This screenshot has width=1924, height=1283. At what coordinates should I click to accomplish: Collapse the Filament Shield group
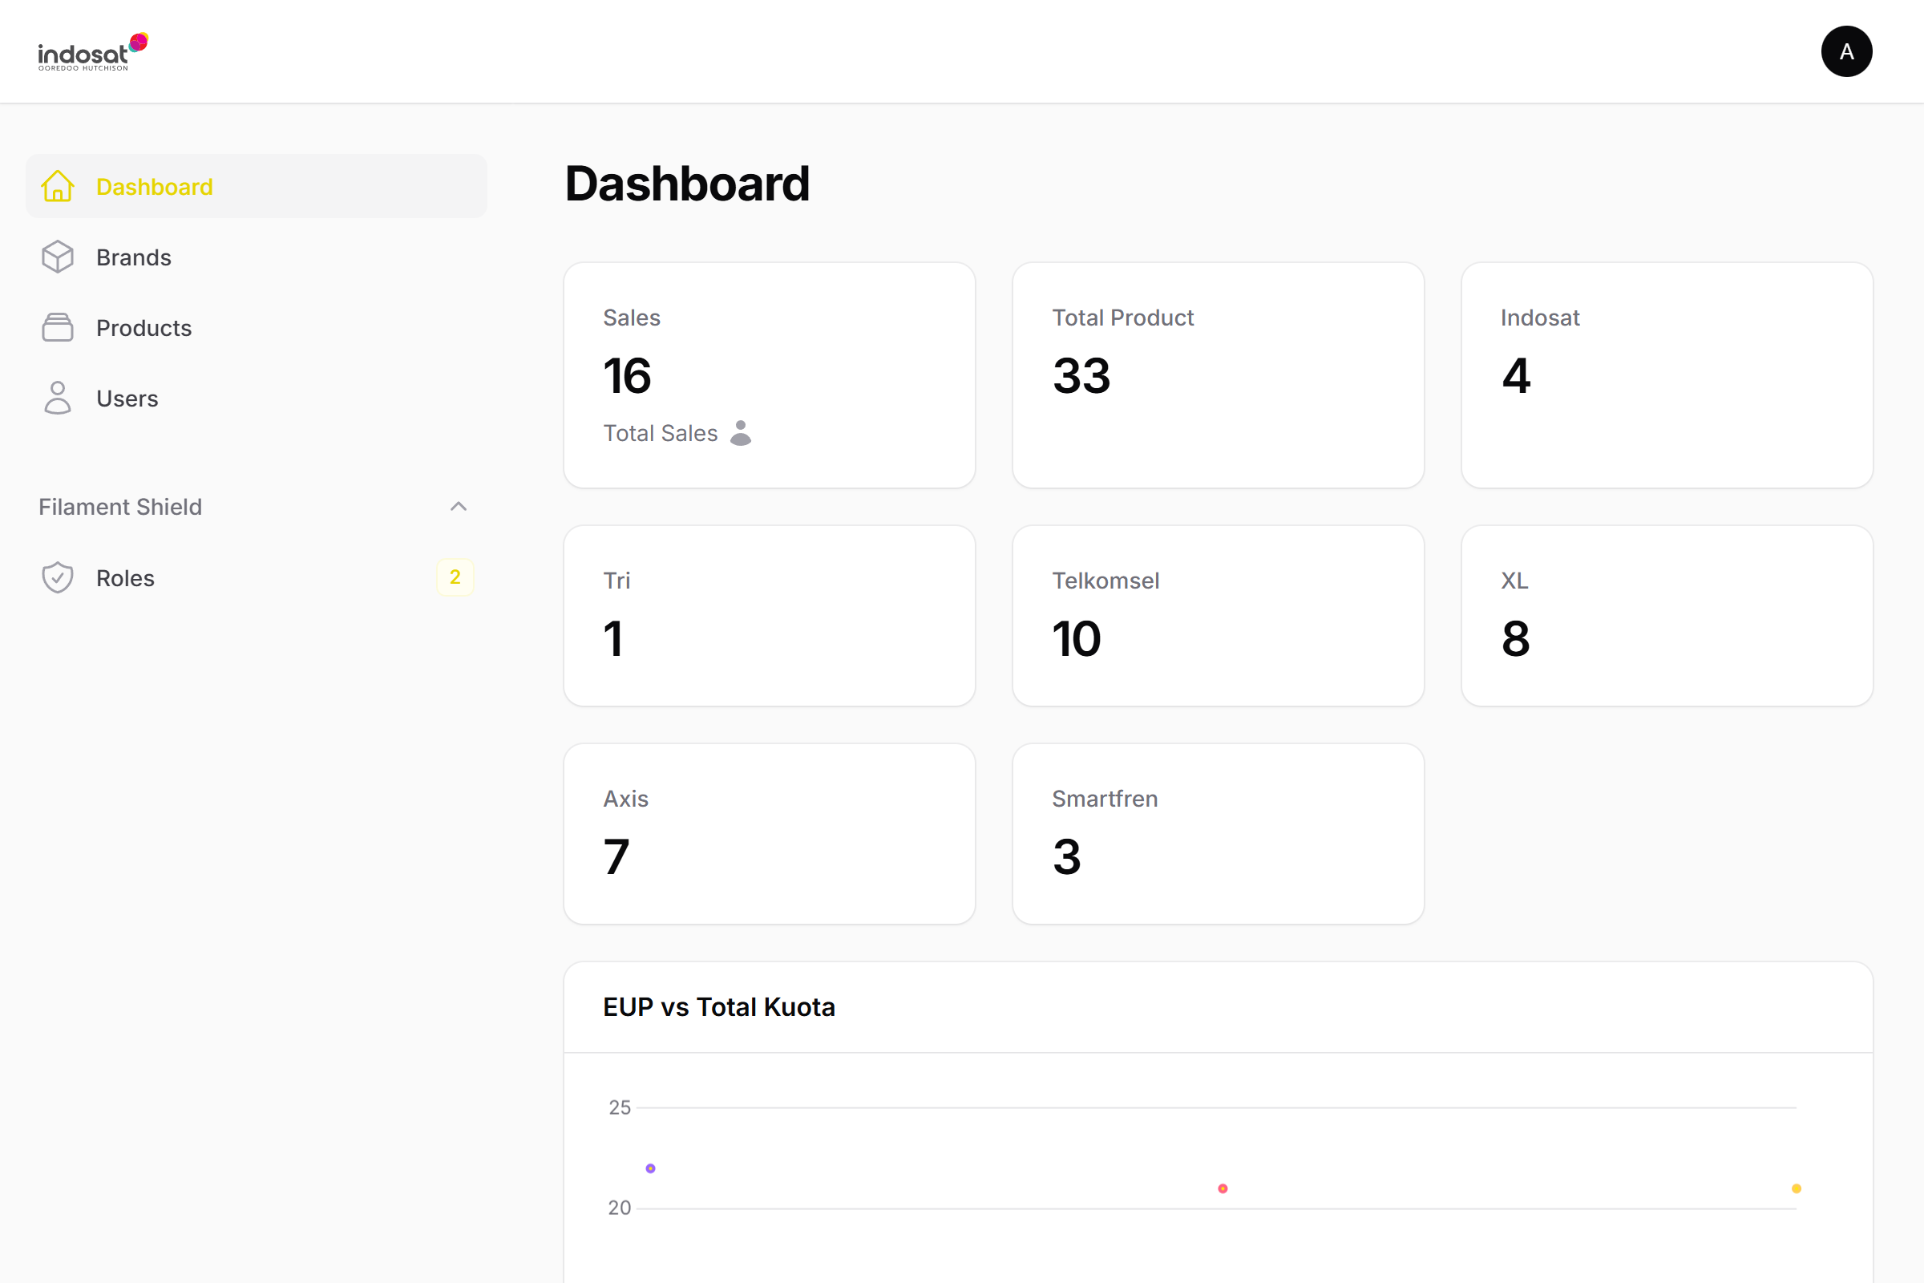(458, 507)
